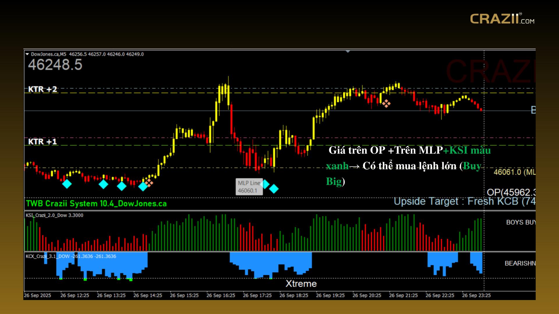This screenshot has width=559, height=314.
Task: Click the OP(45962.3 price label
Action: [x=511, y=192]
